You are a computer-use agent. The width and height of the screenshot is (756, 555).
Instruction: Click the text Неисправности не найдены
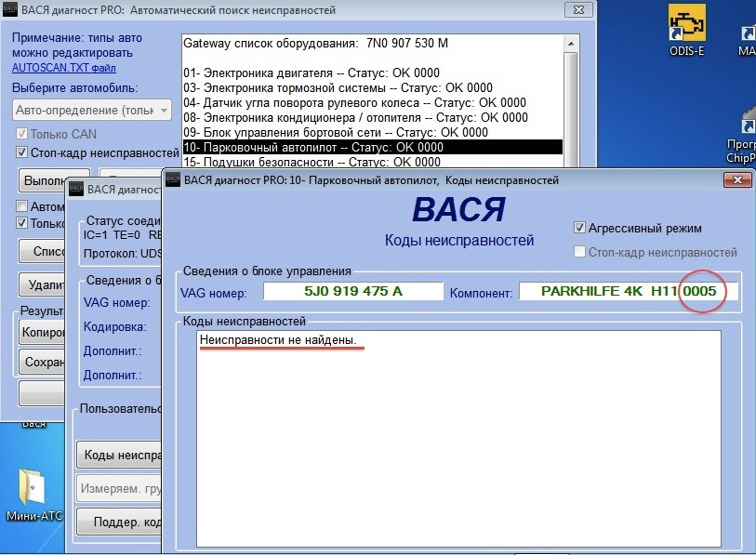[x=278, y=340]
